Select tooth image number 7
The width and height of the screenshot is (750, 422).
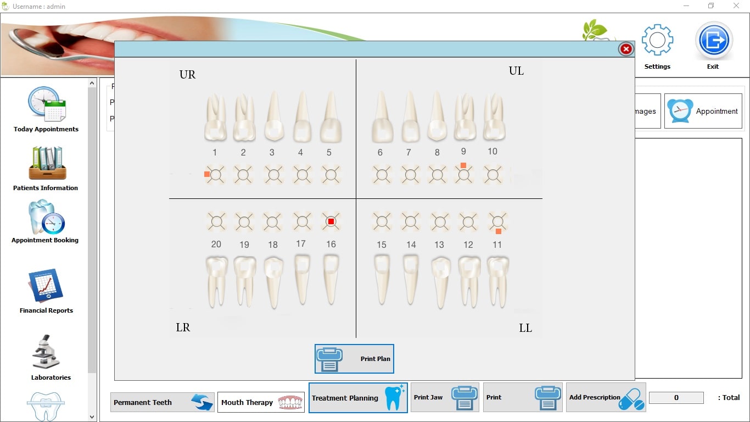(410, 116)
